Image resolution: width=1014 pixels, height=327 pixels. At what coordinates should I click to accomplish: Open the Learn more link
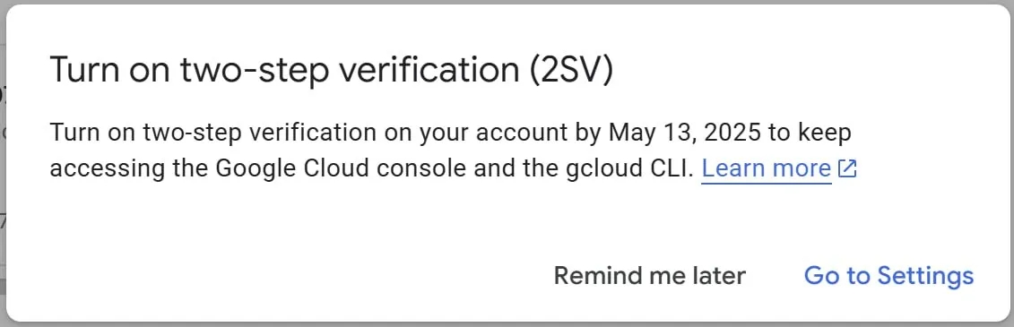click(767, 168)
